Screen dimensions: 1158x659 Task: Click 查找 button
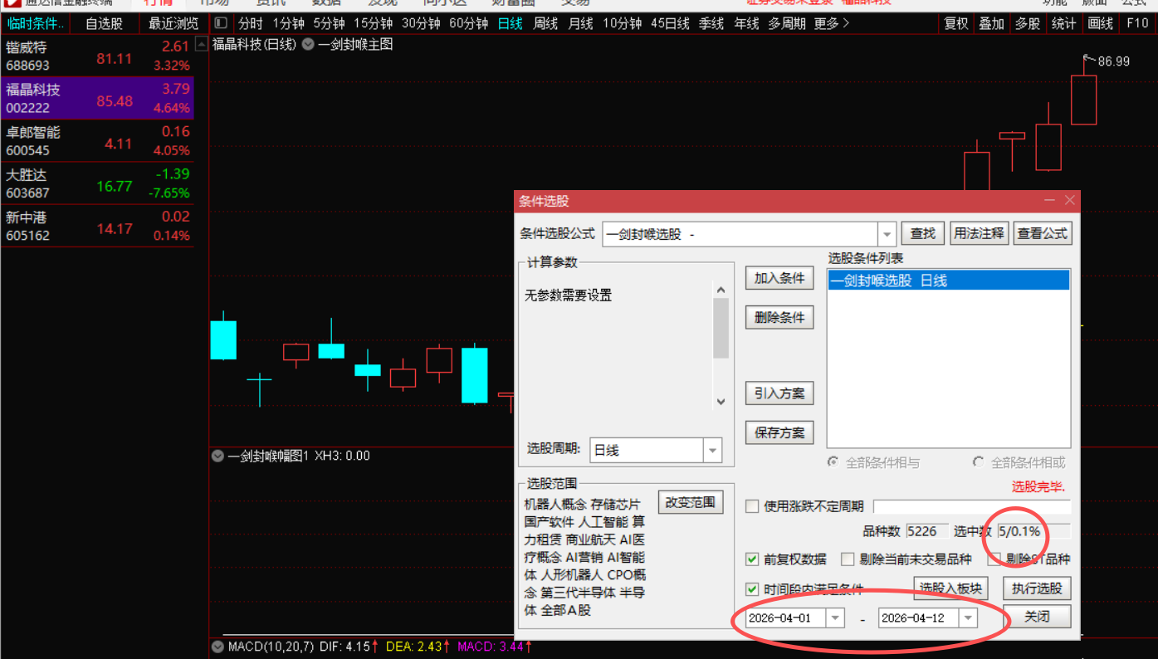[x=923, y=234]
